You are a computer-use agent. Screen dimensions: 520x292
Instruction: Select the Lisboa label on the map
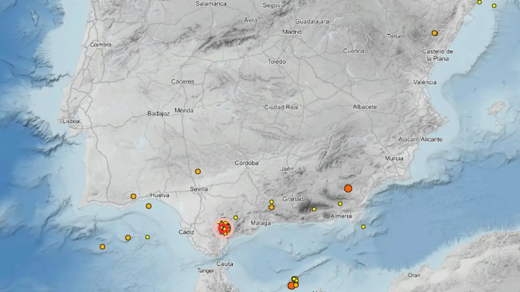tap(71, 121)
